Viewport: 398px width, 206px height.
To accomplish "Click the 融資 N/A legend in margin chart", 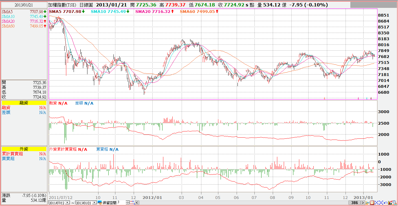I will click(x=58, y=103).
